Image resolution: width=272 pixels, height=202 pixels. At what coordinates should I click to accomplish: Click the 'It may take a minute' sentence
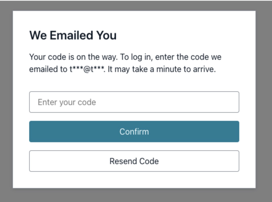pyautogui.click(x=162, y=69)
